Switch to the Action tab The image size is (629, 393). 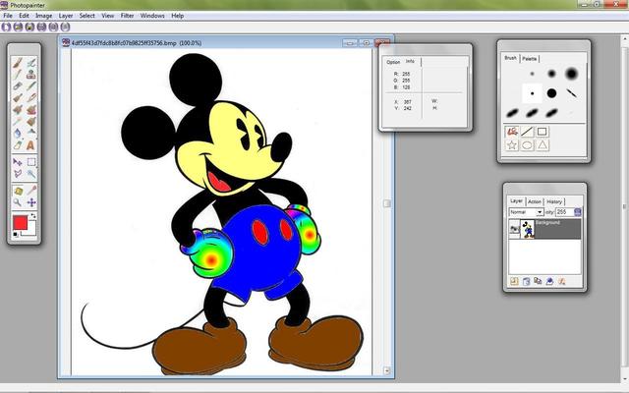point(535,201)
